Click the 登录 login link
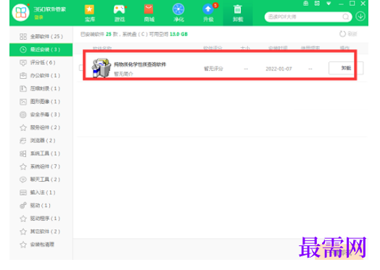Image resolution: width=380 pixels, height=270 pixels. [38, 17]
